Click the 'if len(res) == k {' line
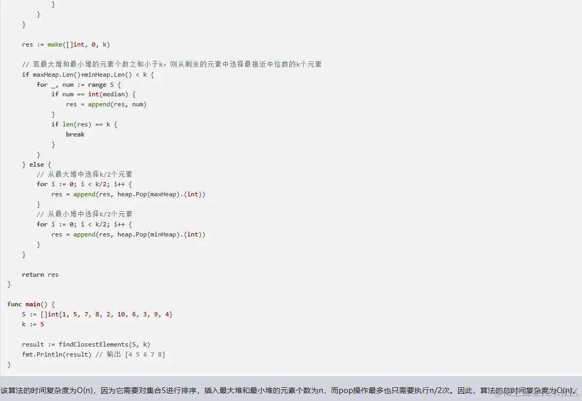The image size is (582, 401). tap(84, 124)
